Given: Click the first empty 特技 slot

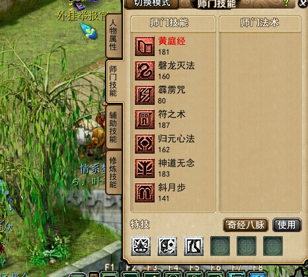Looking at the screenshot, I should pos(220,246).
